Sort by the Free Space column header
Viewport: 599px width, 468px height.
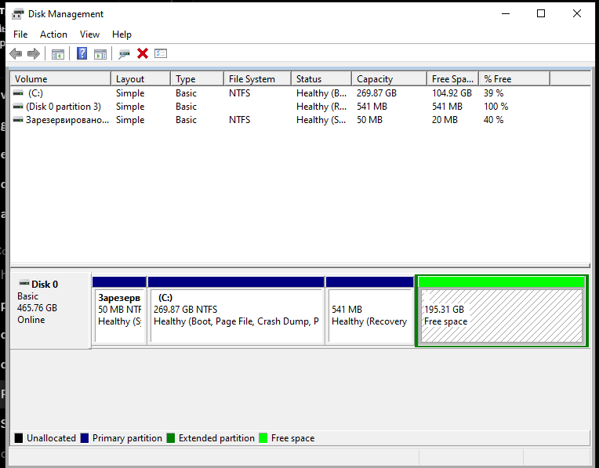coord(453,79)
